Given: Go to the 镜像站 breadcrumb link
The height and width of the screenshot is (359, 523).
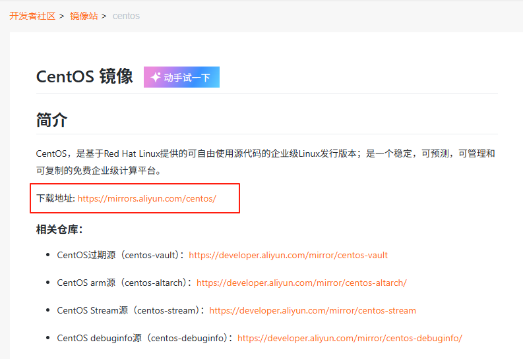Looking at the screenshot, I should [84, 16].
